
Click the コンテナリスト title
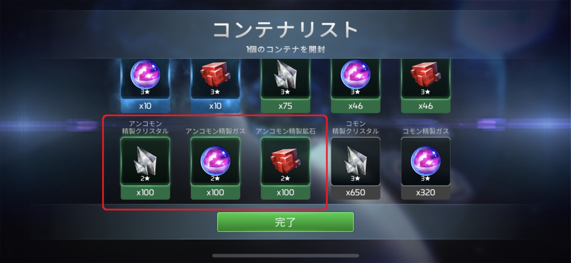pos(285,30)
